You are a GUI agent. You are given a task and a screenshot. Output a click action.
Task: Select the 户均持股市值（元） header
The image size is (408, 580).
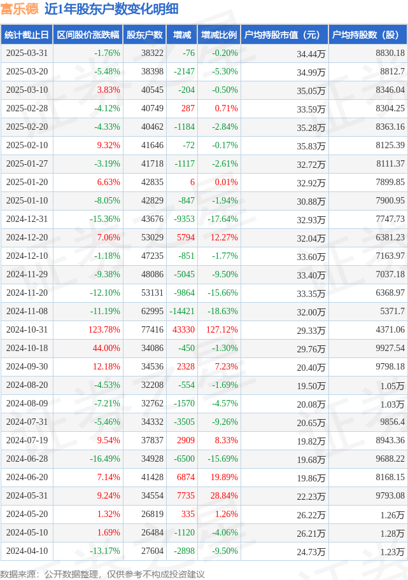point(285,35)
